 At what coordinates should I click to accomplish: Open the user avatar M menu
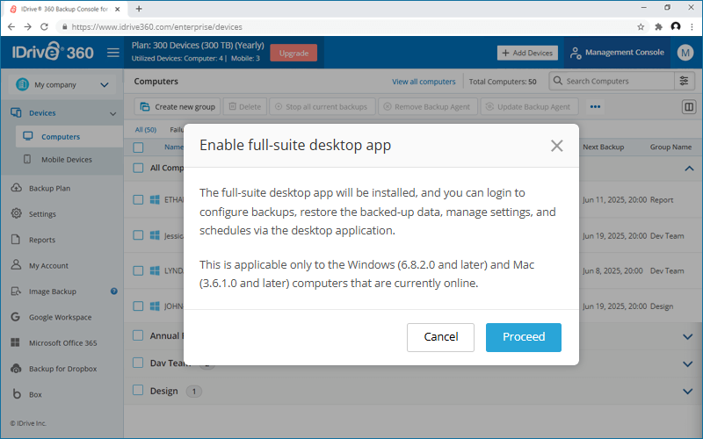[x=685, y=53]
